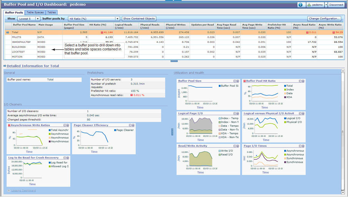Sort by Prefetcher Hit Ratio (%) column header

coord(279,26)
